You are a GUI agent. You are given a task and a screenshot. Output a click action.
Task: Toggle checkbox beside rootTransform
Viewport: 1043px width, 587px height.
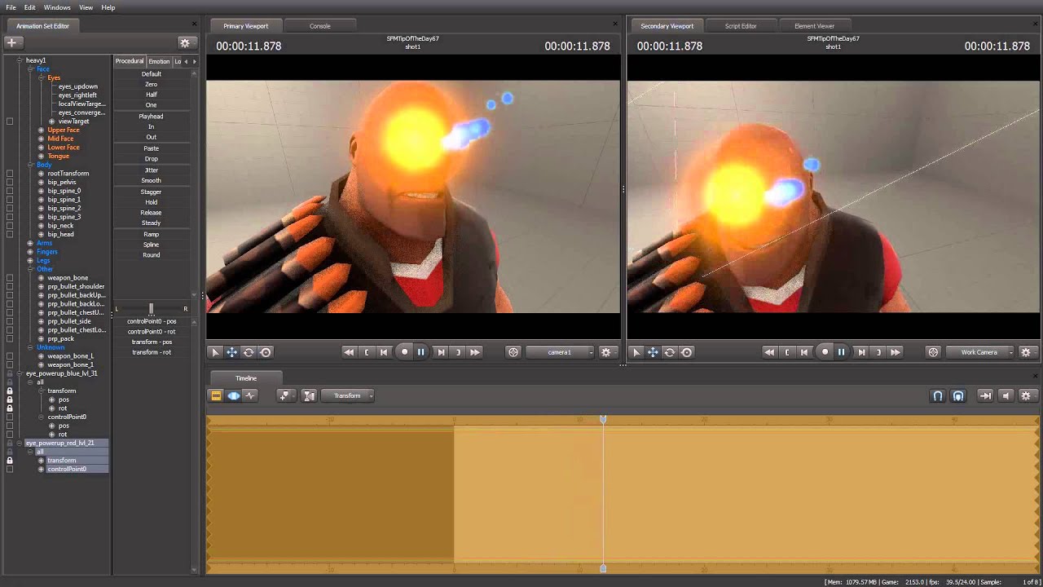click(x=10, y=174)
